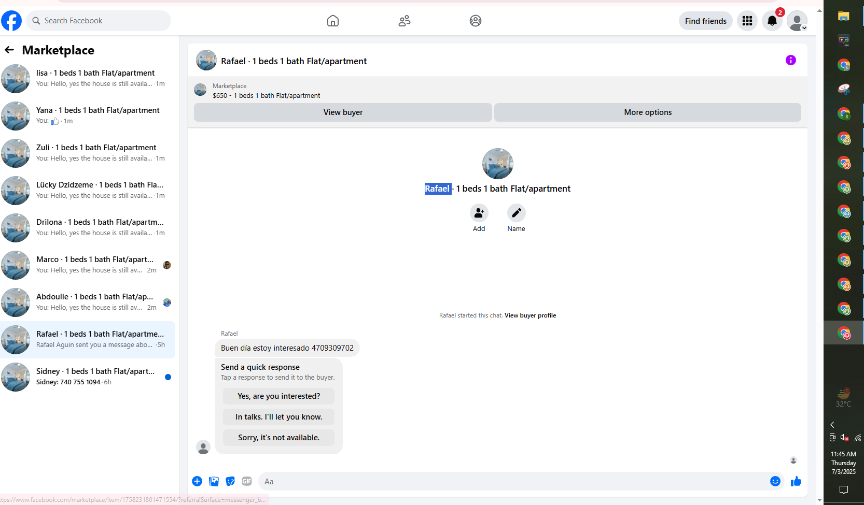Viewport: 864px width, 505px height.
Task: Click Marketplace listing thumbnail beside $650
Action: click(200, 90)
